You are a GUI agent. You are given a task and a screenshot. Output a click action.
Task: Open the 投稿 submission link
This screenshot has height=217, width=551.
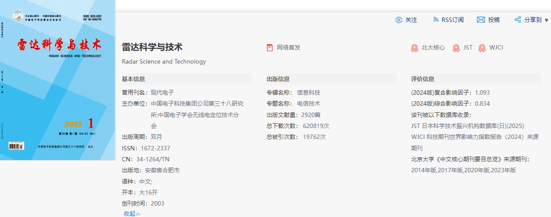point(494,20)
